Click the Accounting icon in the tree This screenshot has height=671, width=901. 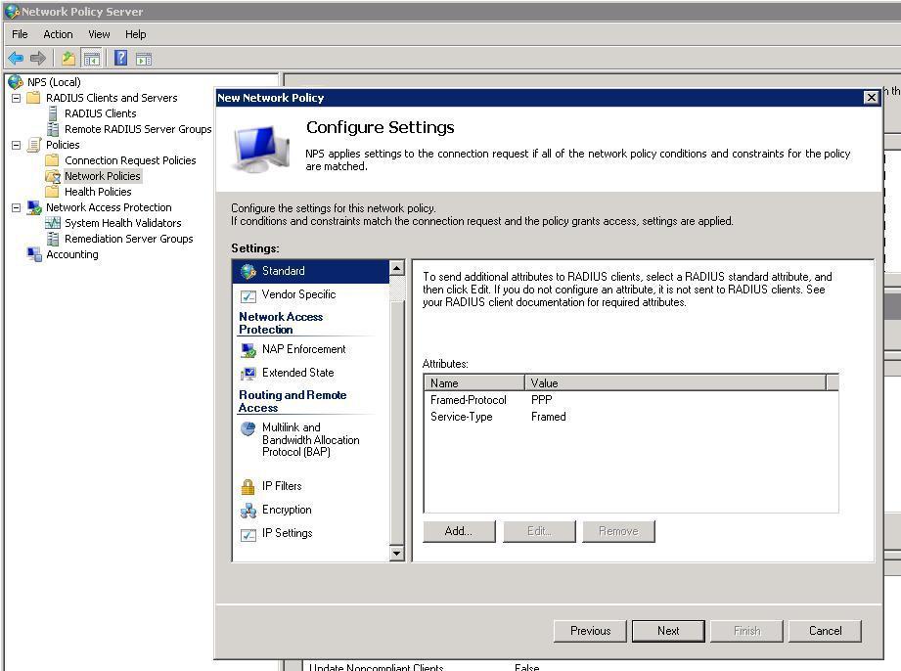[x=34, y=254]
